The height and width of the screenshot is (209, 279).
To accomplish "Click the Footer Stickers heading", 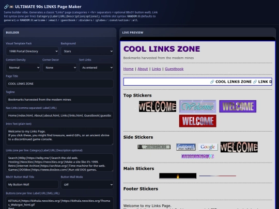I will [x=141, y=189].
